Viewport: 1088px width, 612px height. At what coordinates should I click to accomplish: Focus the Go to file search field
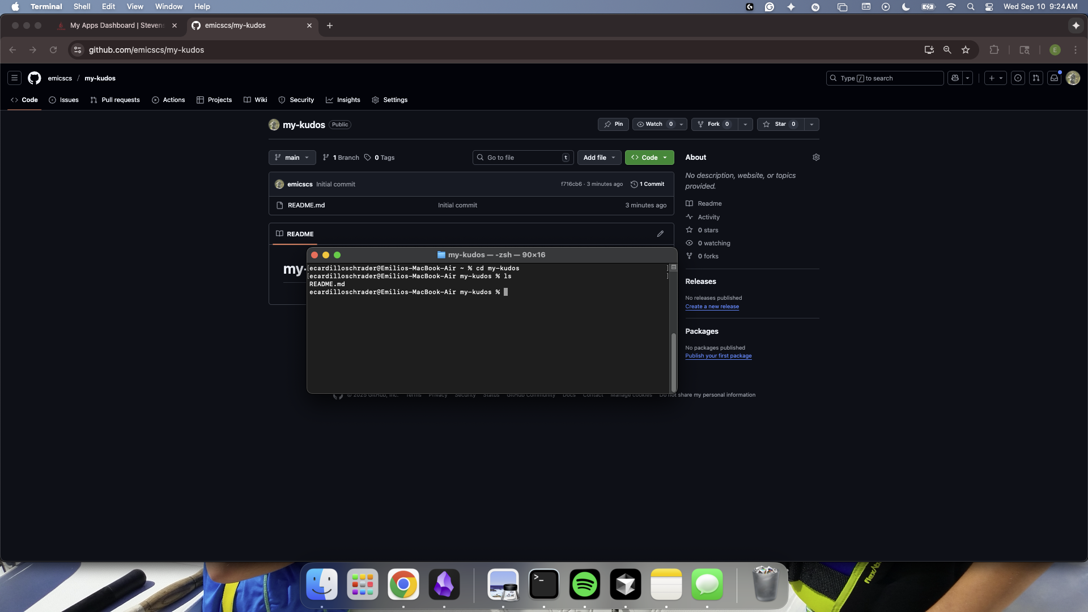point(523,158)
